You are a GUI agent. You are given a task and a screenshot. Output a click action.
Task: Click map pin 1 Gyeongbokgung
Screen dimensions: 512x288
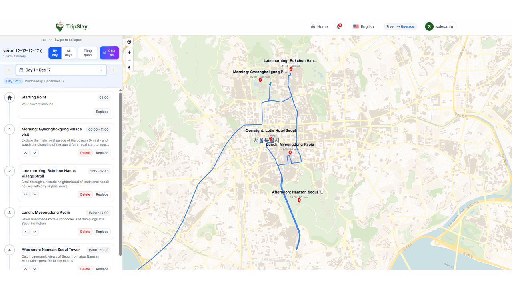[x=260, y=80]
